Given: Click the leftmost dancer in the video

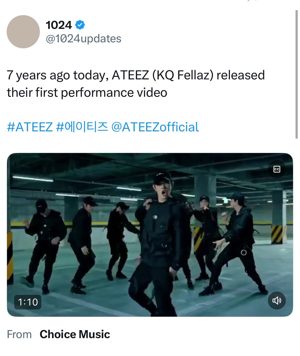Looking at the screenshot, I should tap(45, 246).
